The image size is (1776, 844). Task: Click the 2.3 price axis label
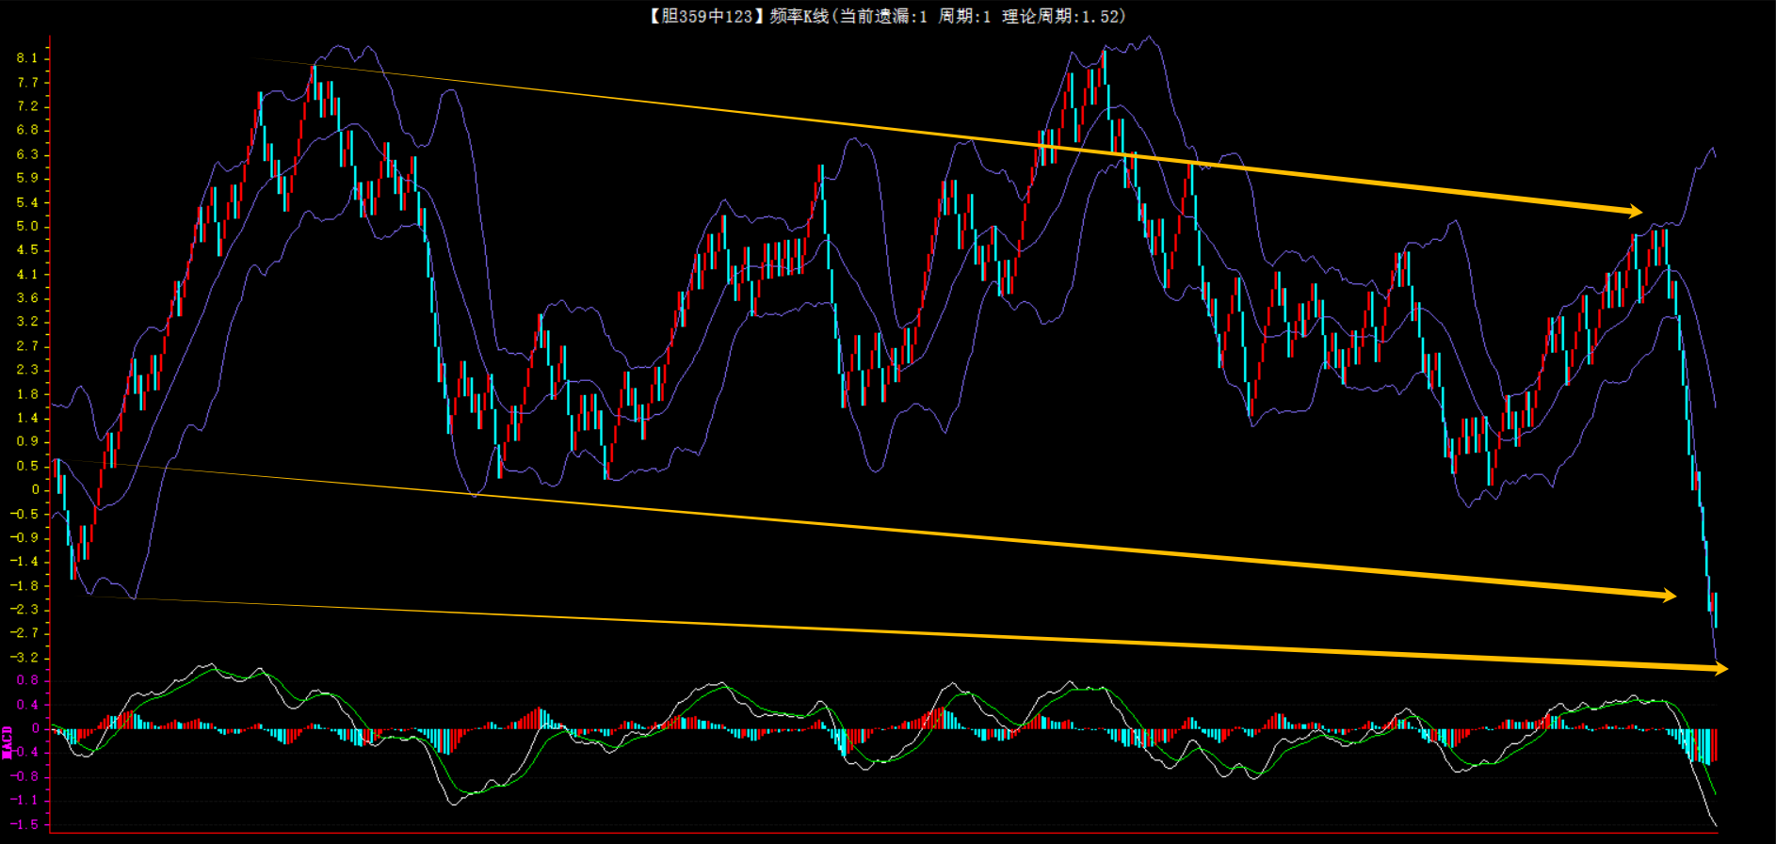[x=27, y=370]
